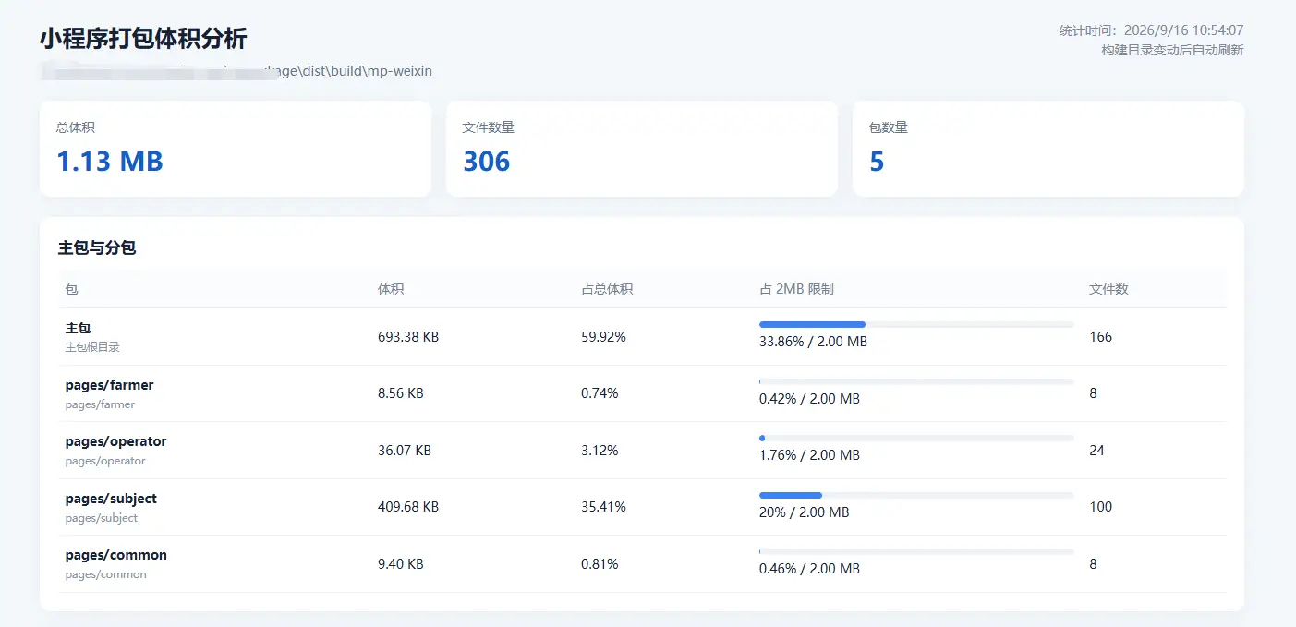Select the 主包与分包 section heading

point(97,247)
